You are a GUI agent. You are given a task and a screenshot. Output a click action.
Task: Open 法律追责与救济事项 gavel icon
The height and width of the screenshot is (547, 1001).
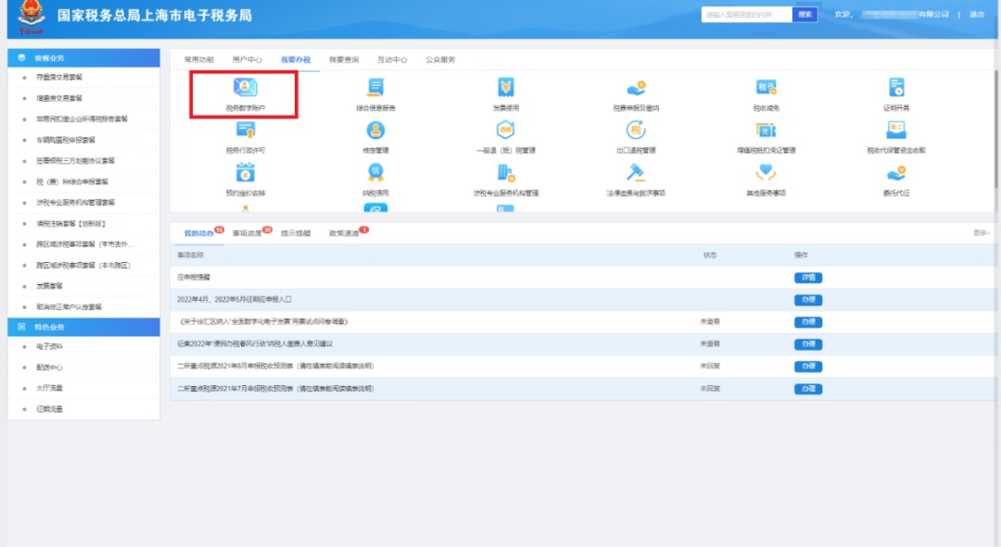pyautogui.click(x=636, y=173)
